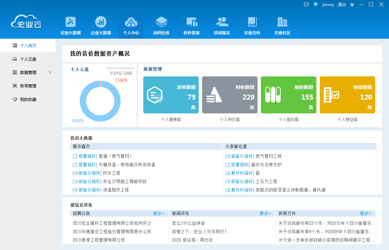Open the 宏业社区 community icon
Viewport: 389px width, 250px height.
[x=282, y=25]
